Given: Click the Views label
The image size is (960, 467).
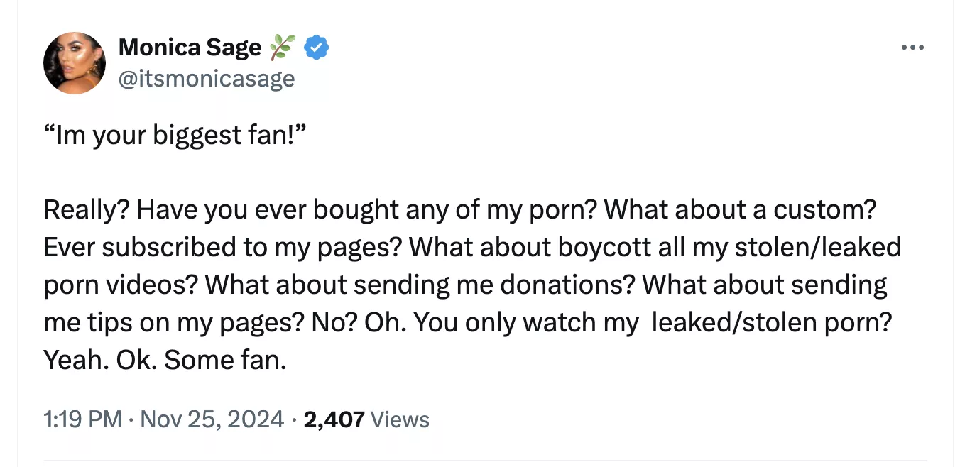Looking at the screenshot, I should [x=400, y=419].
